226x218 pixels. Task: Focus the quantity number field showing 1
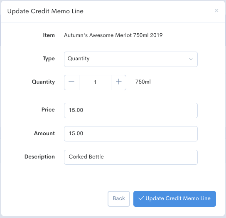95,82
